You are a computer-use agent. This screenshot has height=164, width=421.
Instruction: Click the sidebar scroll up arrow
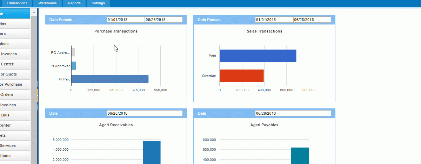(x=34, y=12)
